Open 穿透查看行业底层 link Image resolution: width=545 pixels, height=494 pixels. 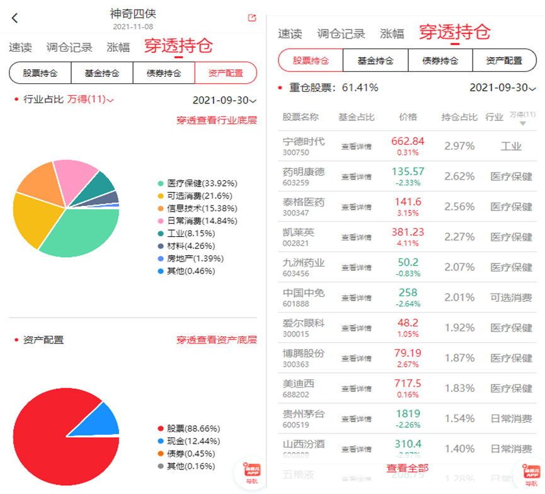tap(217, 120)
